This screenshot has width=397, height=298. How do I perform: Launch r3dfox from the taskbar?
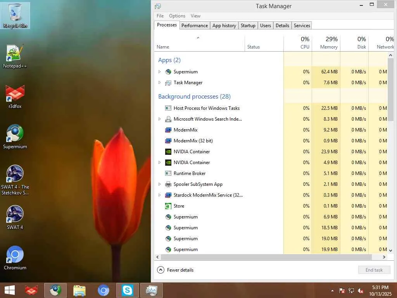pyautogui.click(x=31, y=290)
